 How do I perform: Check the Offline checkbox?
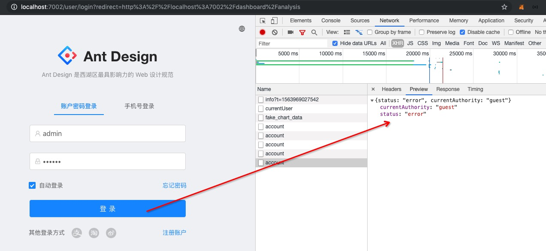click(511, 32)
